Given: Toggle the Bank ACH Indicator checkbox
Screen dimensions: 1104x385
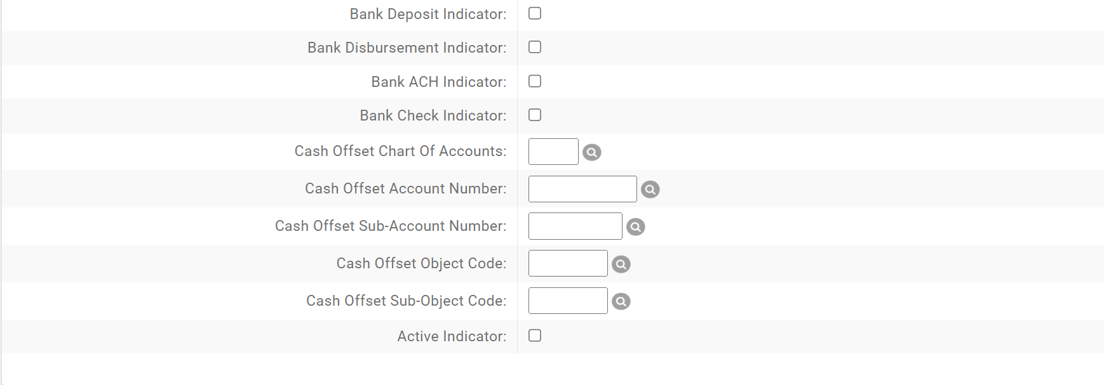Looking at the screenshot, I should pos(534,81).
